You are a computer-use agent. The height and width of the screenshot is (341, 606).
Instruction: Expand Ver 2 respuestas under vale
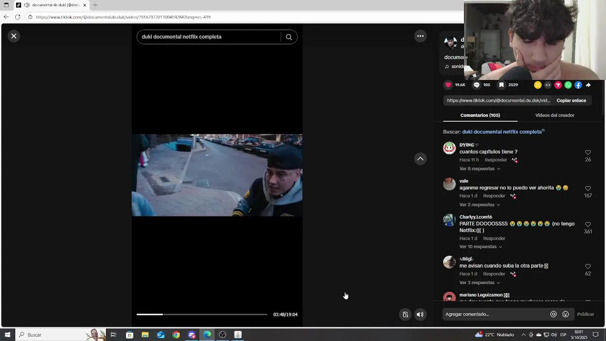480,205
